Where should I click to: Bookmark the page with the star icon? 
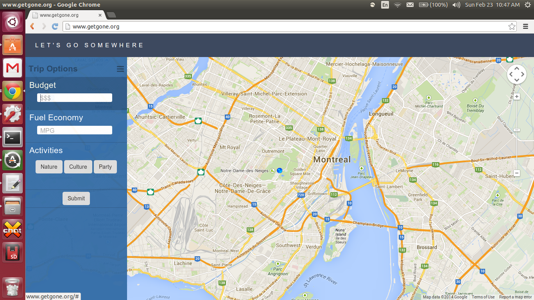512,27
